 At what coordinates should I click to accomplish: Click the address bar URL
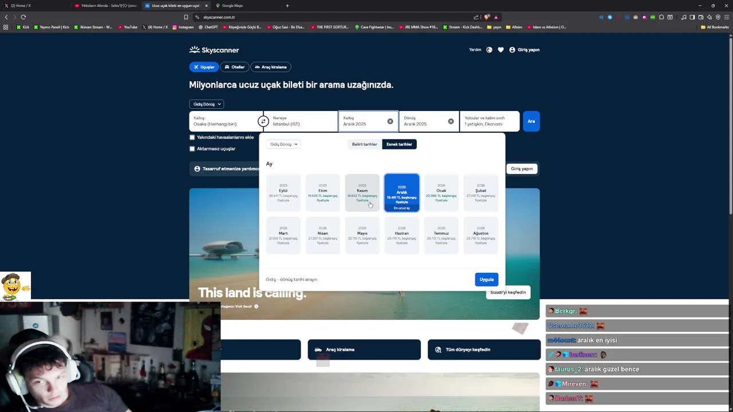coord(219,17)
